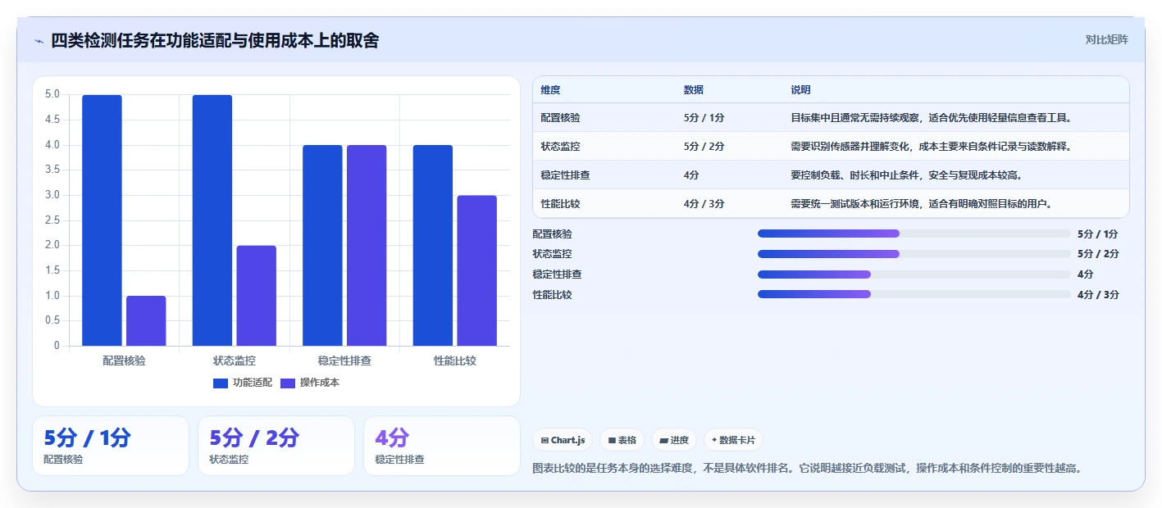Screen dimensions: 1162x508
Task: Click the 性能比较 table row cell
Action: [560, 204]
